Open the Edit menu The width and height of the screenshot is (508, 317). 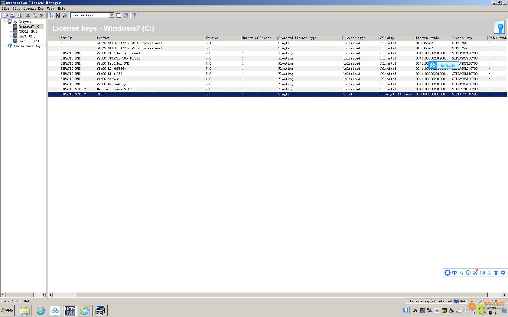tap(16, 8)
